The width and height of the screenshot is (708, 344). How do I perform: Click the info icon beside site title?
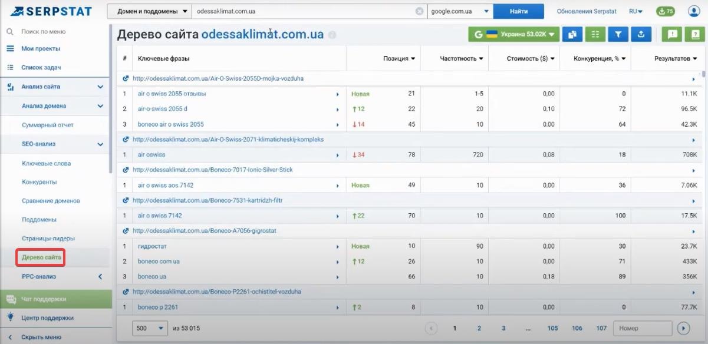point(332,35)
